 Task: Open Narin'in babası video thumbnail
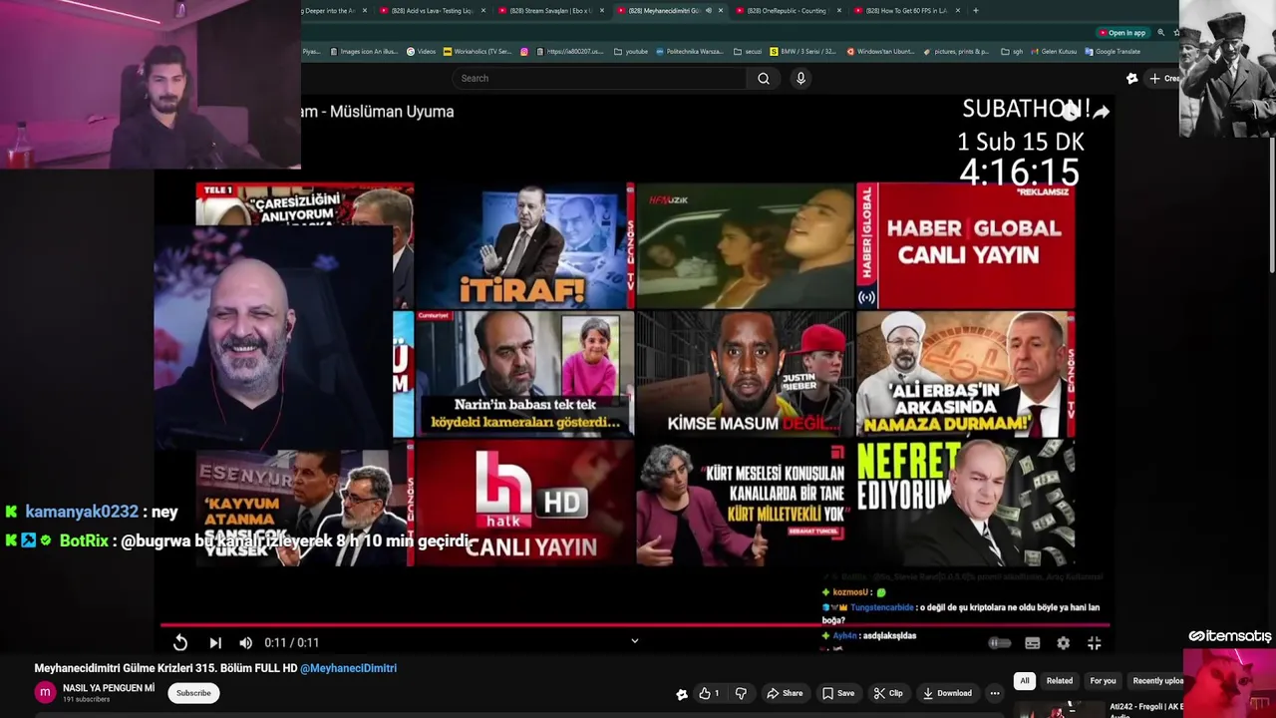point(525,375)
